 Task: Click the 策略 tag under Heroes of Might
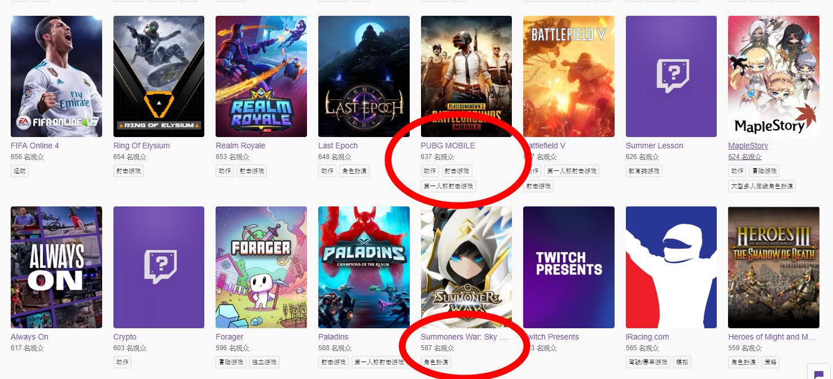770,362
